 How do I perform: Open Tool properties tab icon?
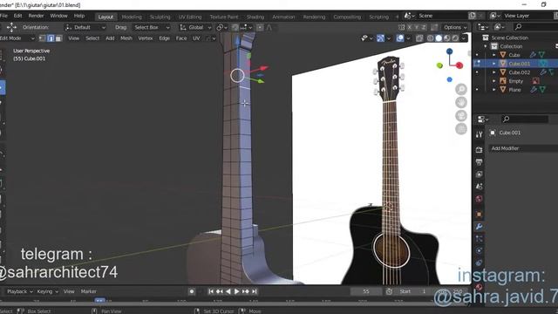click(479, 134)
